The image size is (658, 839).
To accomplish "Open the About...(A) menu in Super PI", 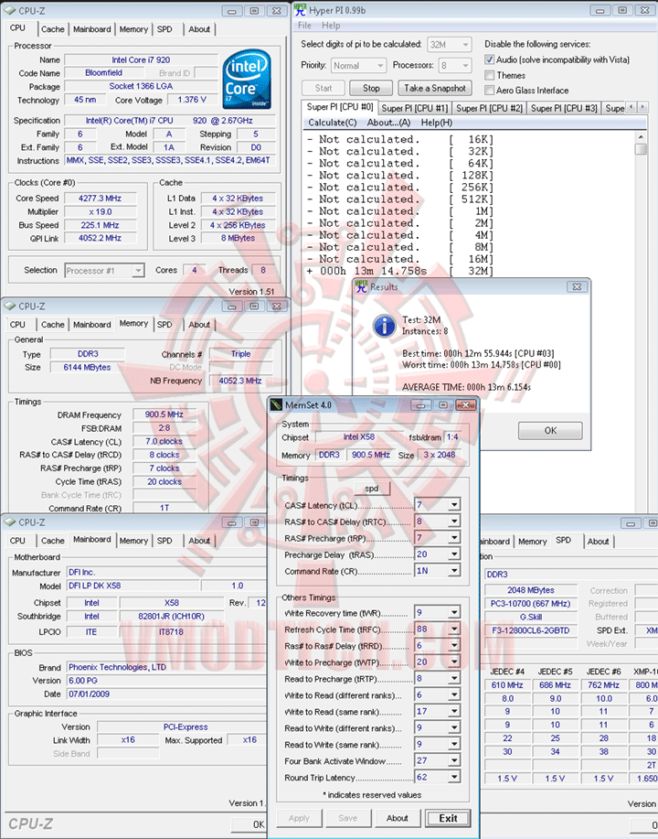I will 388,123.
